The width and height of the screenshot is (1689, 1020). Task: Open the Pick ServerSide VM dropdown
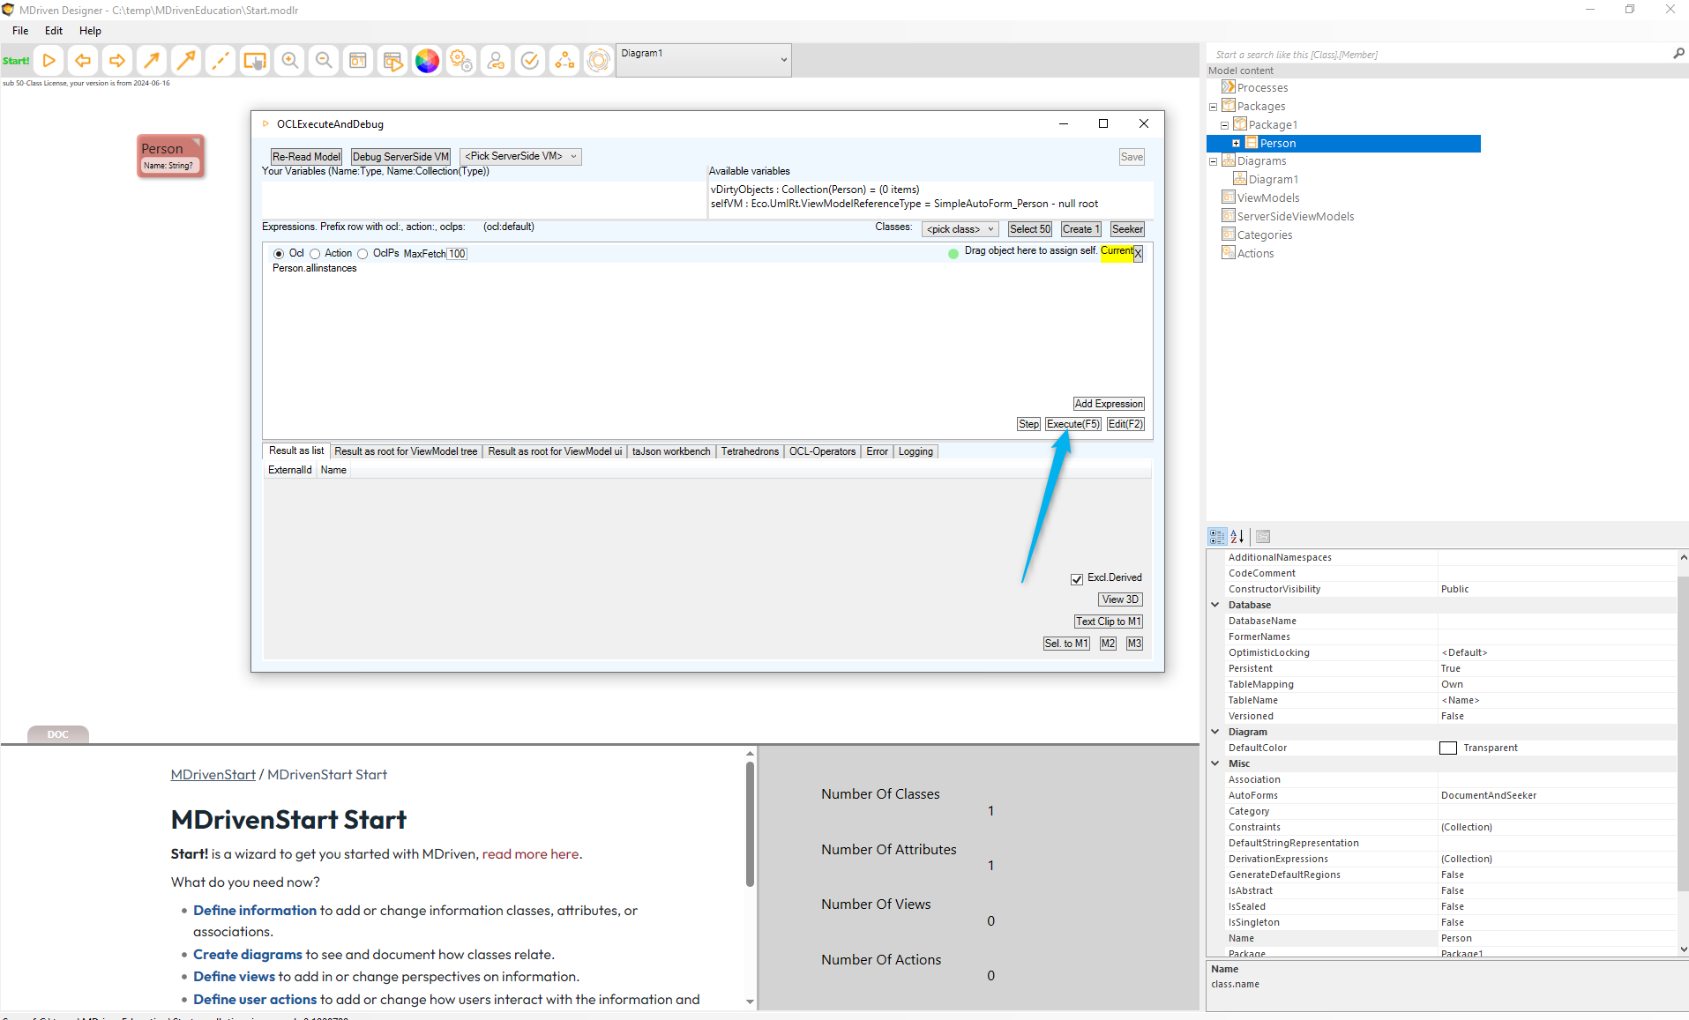pos(520,157)
